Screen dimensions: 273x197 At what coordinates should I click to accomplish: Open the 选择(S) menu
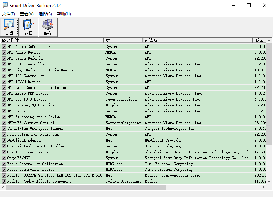point(45,14)
